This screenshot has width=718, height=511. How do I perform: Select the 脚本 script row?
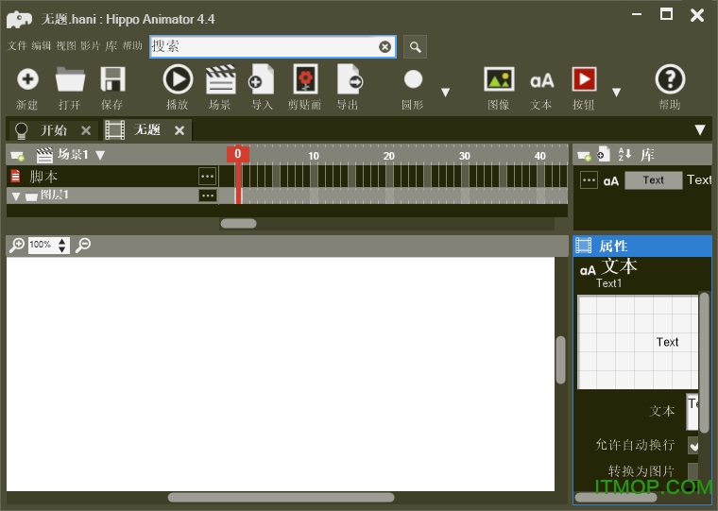(112, 177)
